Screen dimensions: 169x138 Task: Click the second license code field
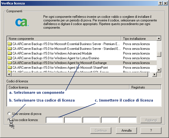(x=73, y=120)
